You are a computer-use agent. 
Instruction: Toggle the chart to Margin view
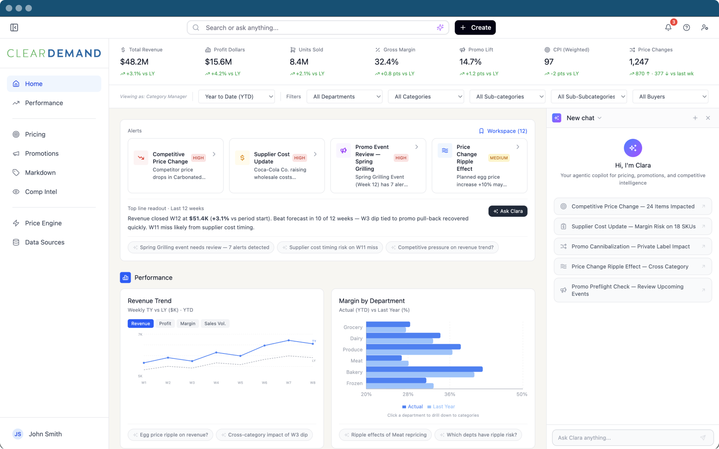click(x=188, y=324)
